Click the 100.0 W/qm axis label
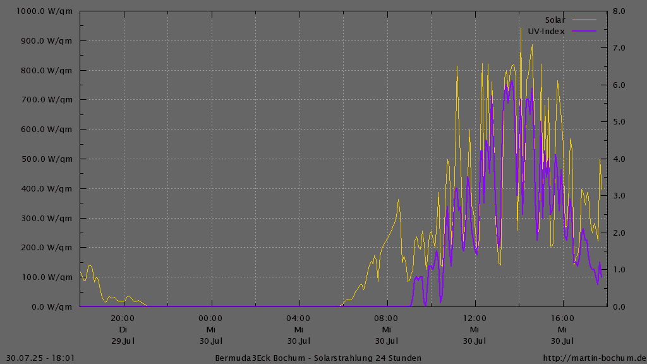Screen dimensions: 647x364 point(47,277)
